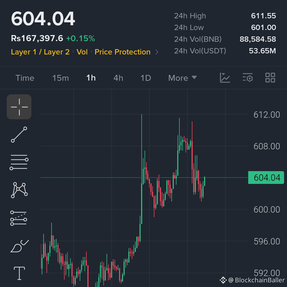287x287 pixels.
Task: Select the trend line drawing tool
Action: pyautogui.click(x=19, y=134)
